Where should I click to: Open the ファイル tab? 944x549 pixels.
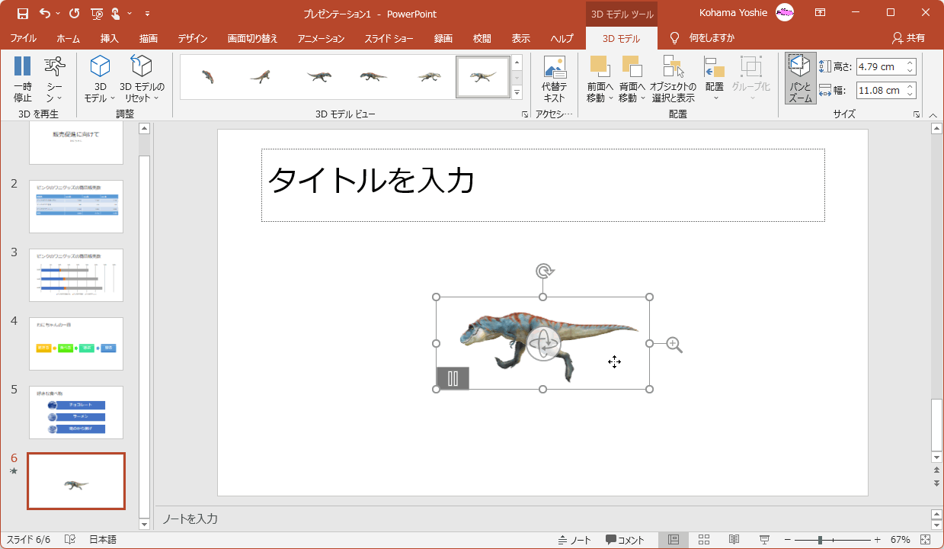tap(23, 38)
